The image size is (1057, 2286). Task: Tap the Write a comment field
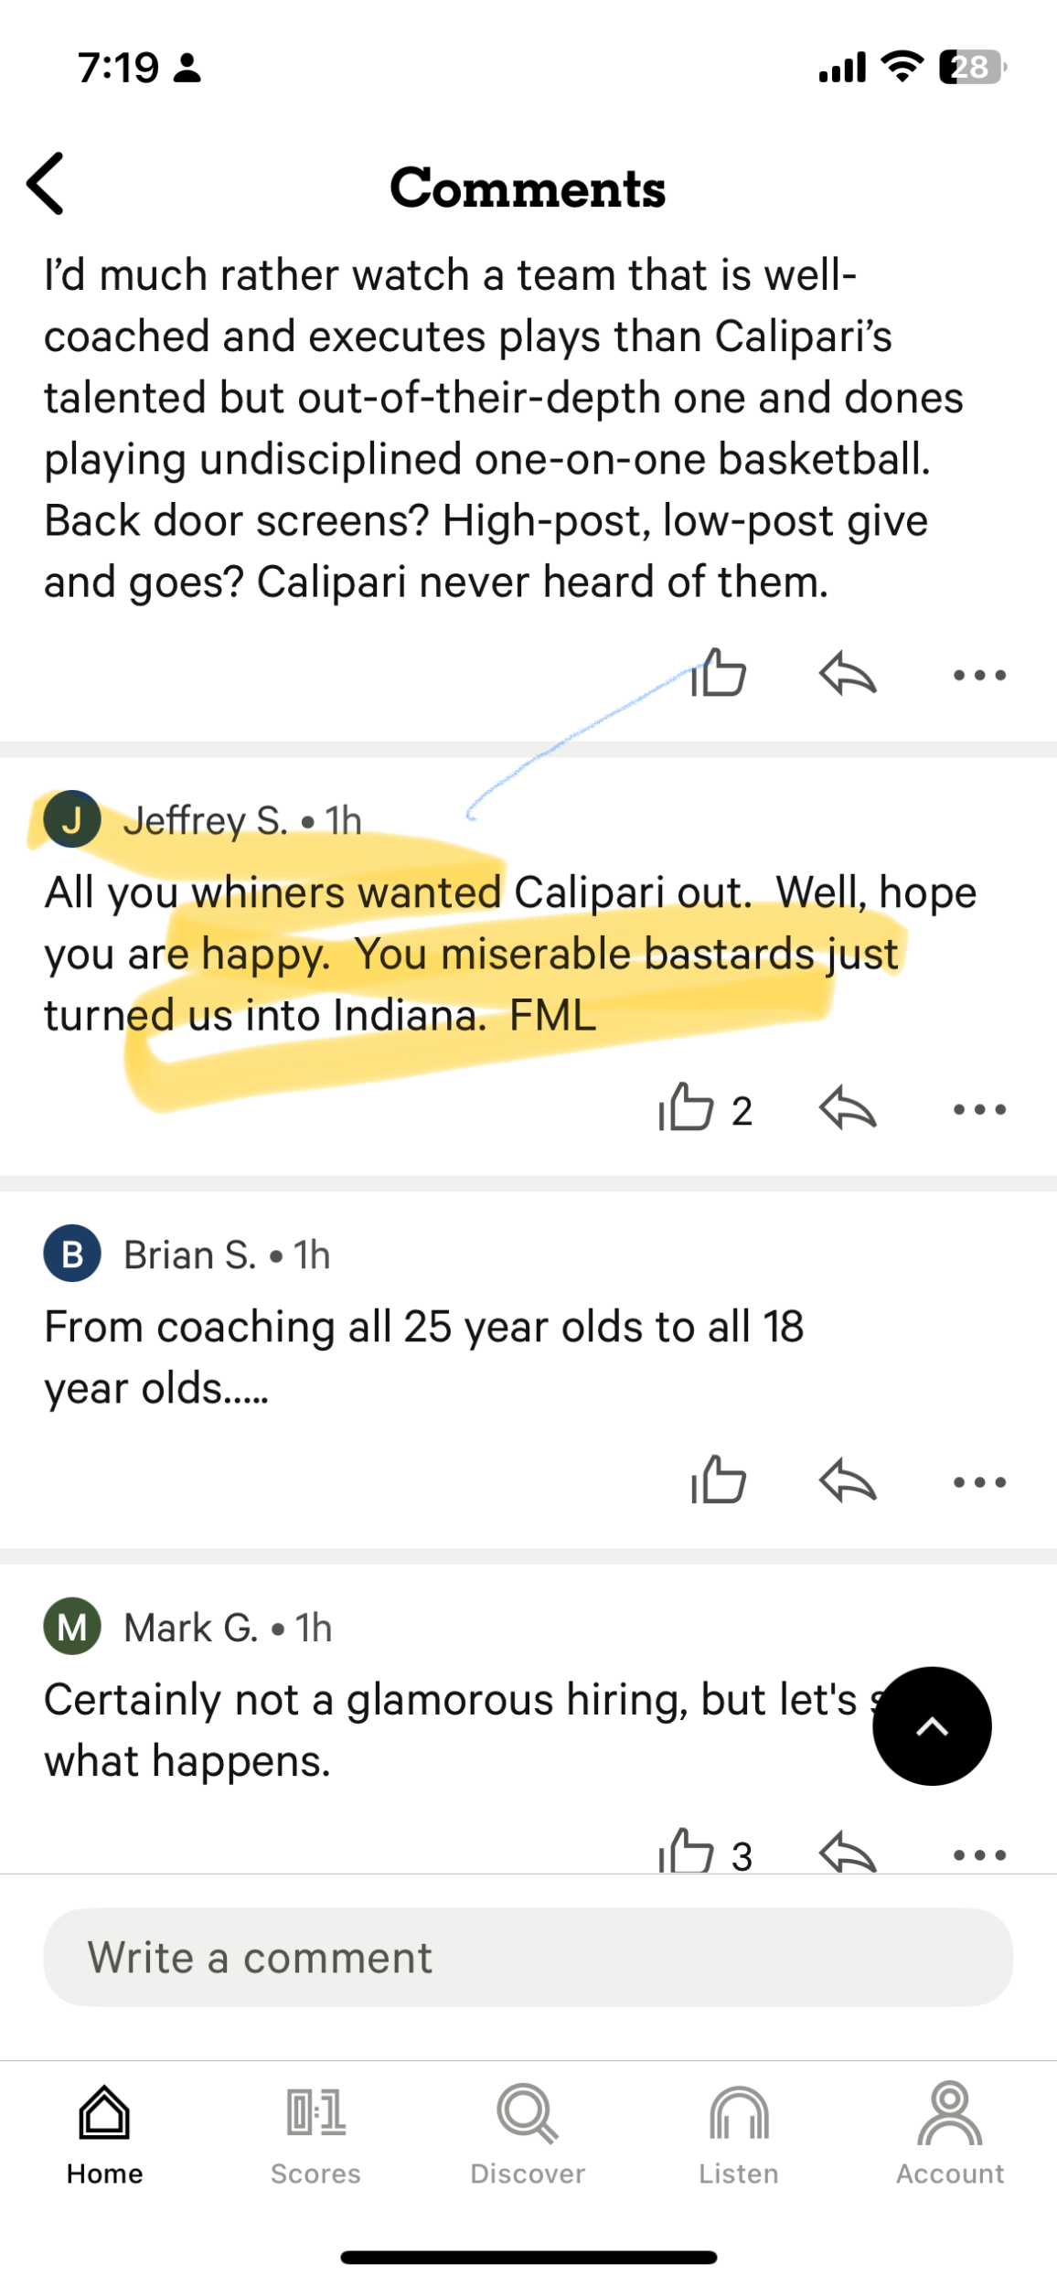click(528, 1958)
